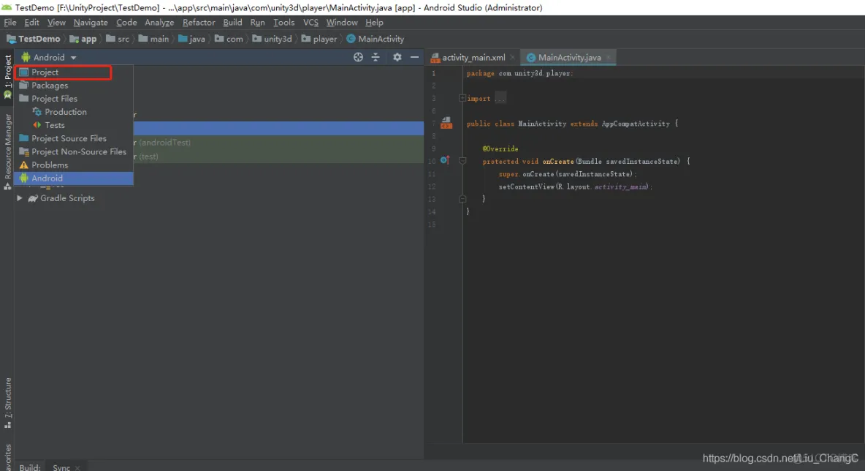Open Refactor menu

click(199, 23)
